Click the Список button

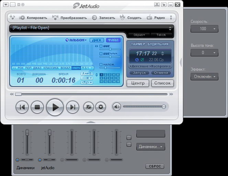click(162, 83)
